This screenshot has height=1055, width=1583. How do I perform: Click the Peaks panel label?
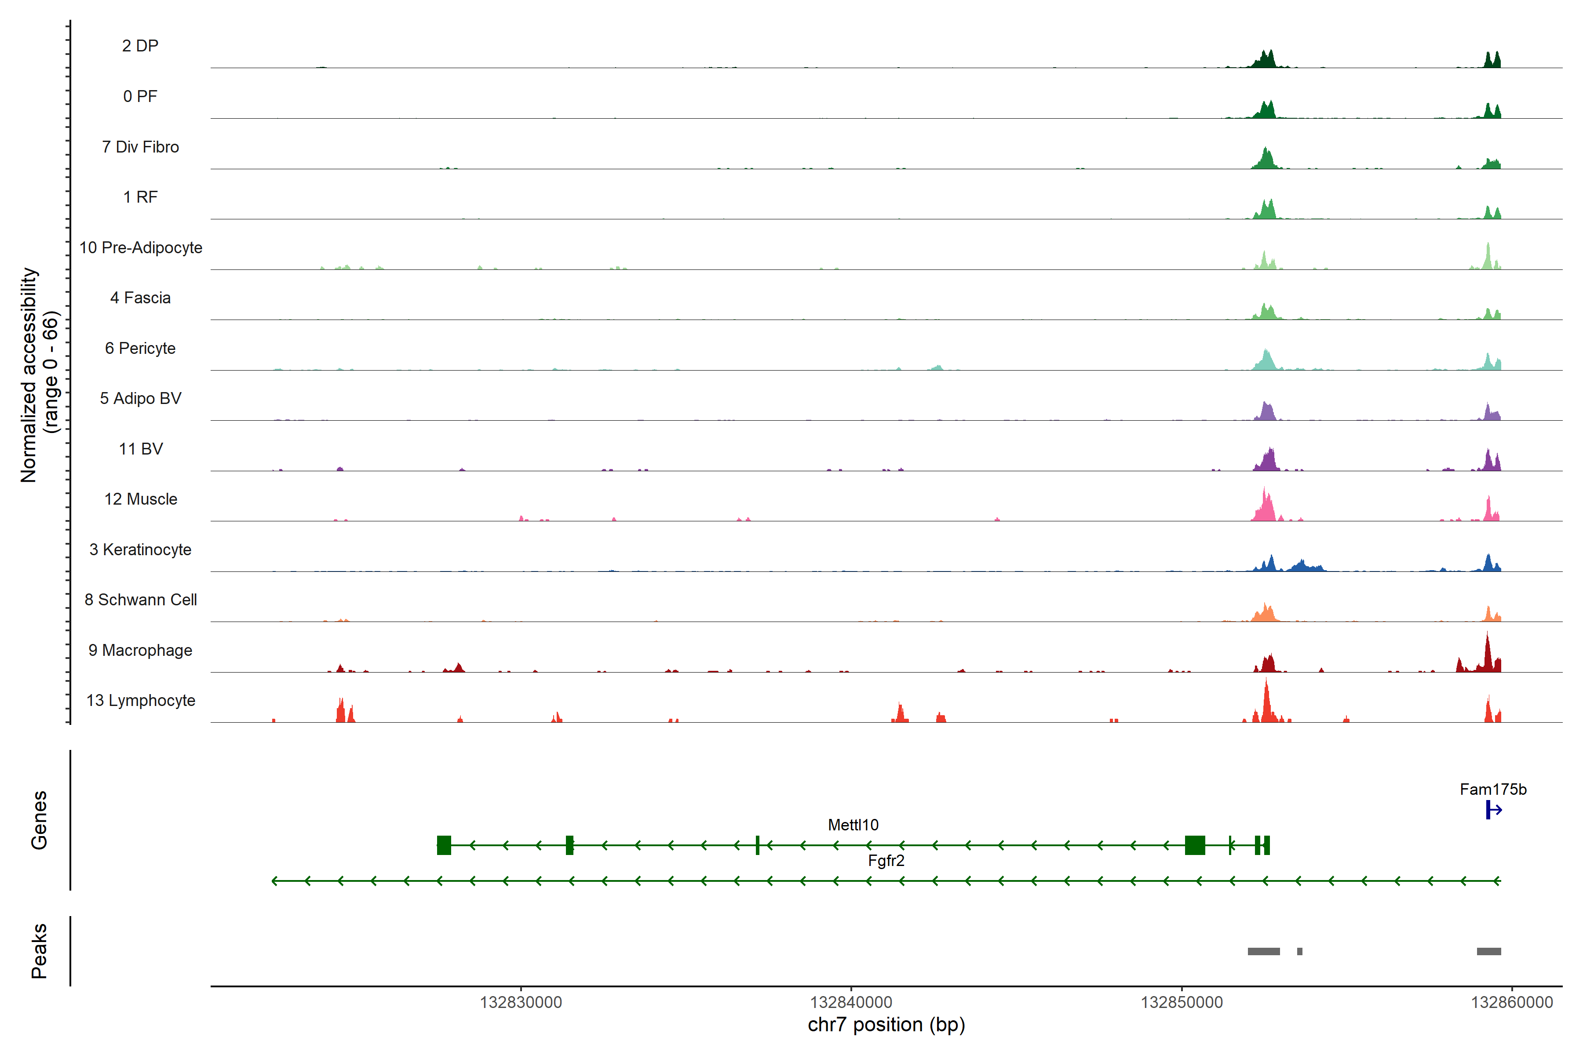pos(39,951)
